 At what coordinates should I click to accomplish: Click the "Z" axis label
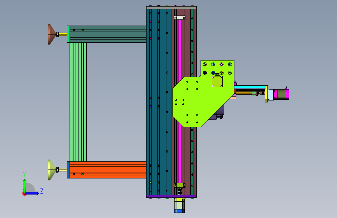point(42,191)
